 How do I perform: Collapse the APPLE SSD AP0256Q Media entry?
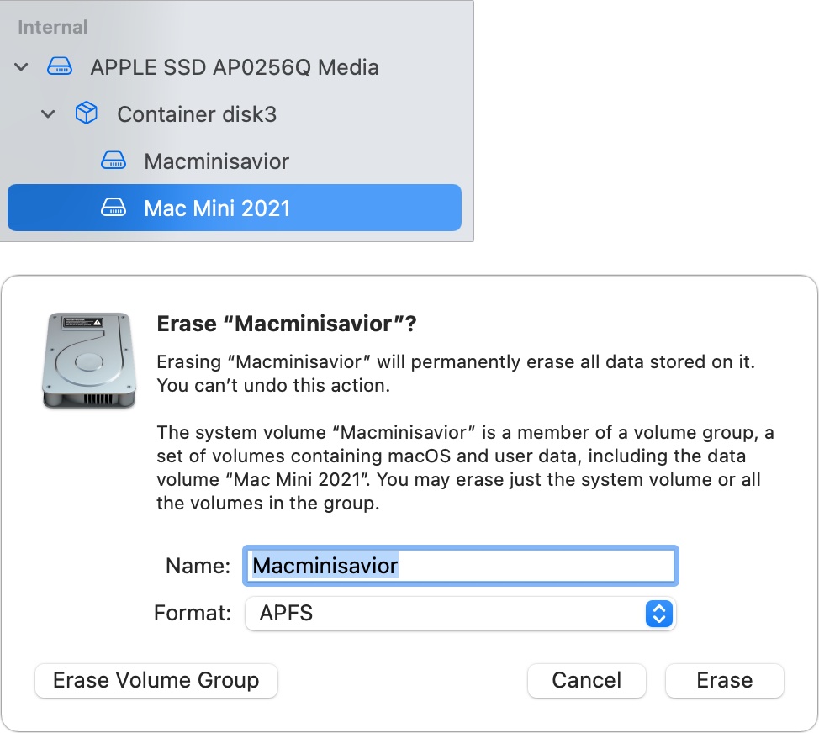(20, 66)
